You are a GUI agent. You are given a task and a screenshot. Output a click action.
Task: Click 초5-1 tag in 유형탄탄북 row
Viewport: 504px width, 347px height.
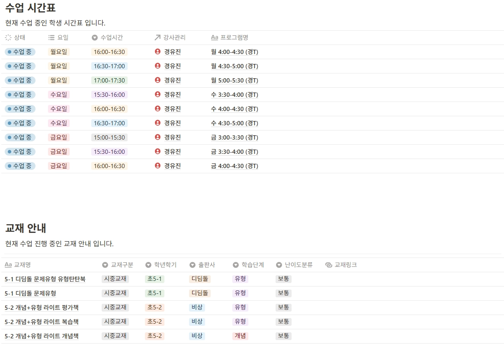tap(154, 279)
